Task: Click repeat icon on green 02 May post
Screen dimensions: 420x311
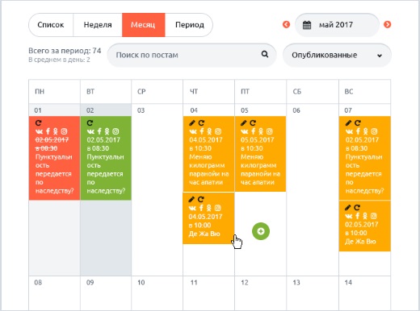Action: 90,123
